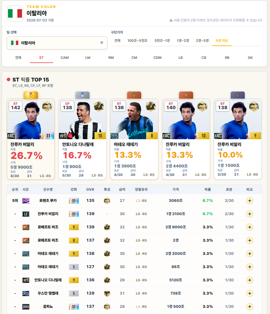270x314 pixels.
Task: Switch to the CDM position tab
Action: pos(157,58)
